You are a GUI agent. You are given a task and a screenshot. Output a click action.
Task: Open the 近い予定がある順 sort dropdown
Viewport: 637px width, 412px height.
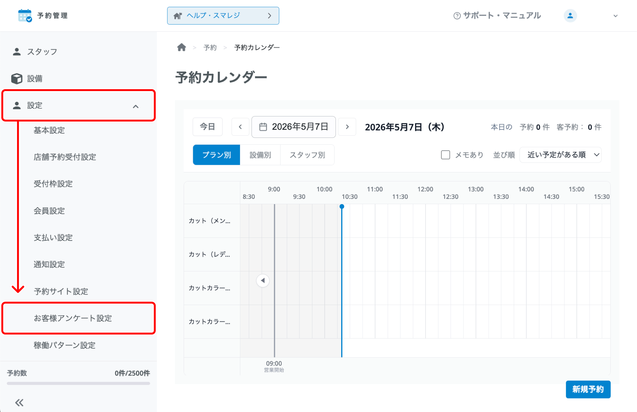point(561,155)
